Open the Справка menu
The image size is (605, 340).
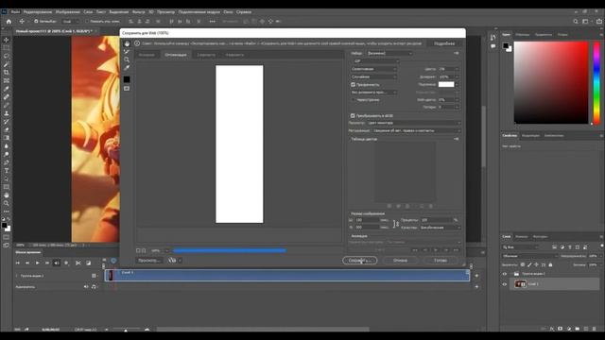[x=244, y=12]
